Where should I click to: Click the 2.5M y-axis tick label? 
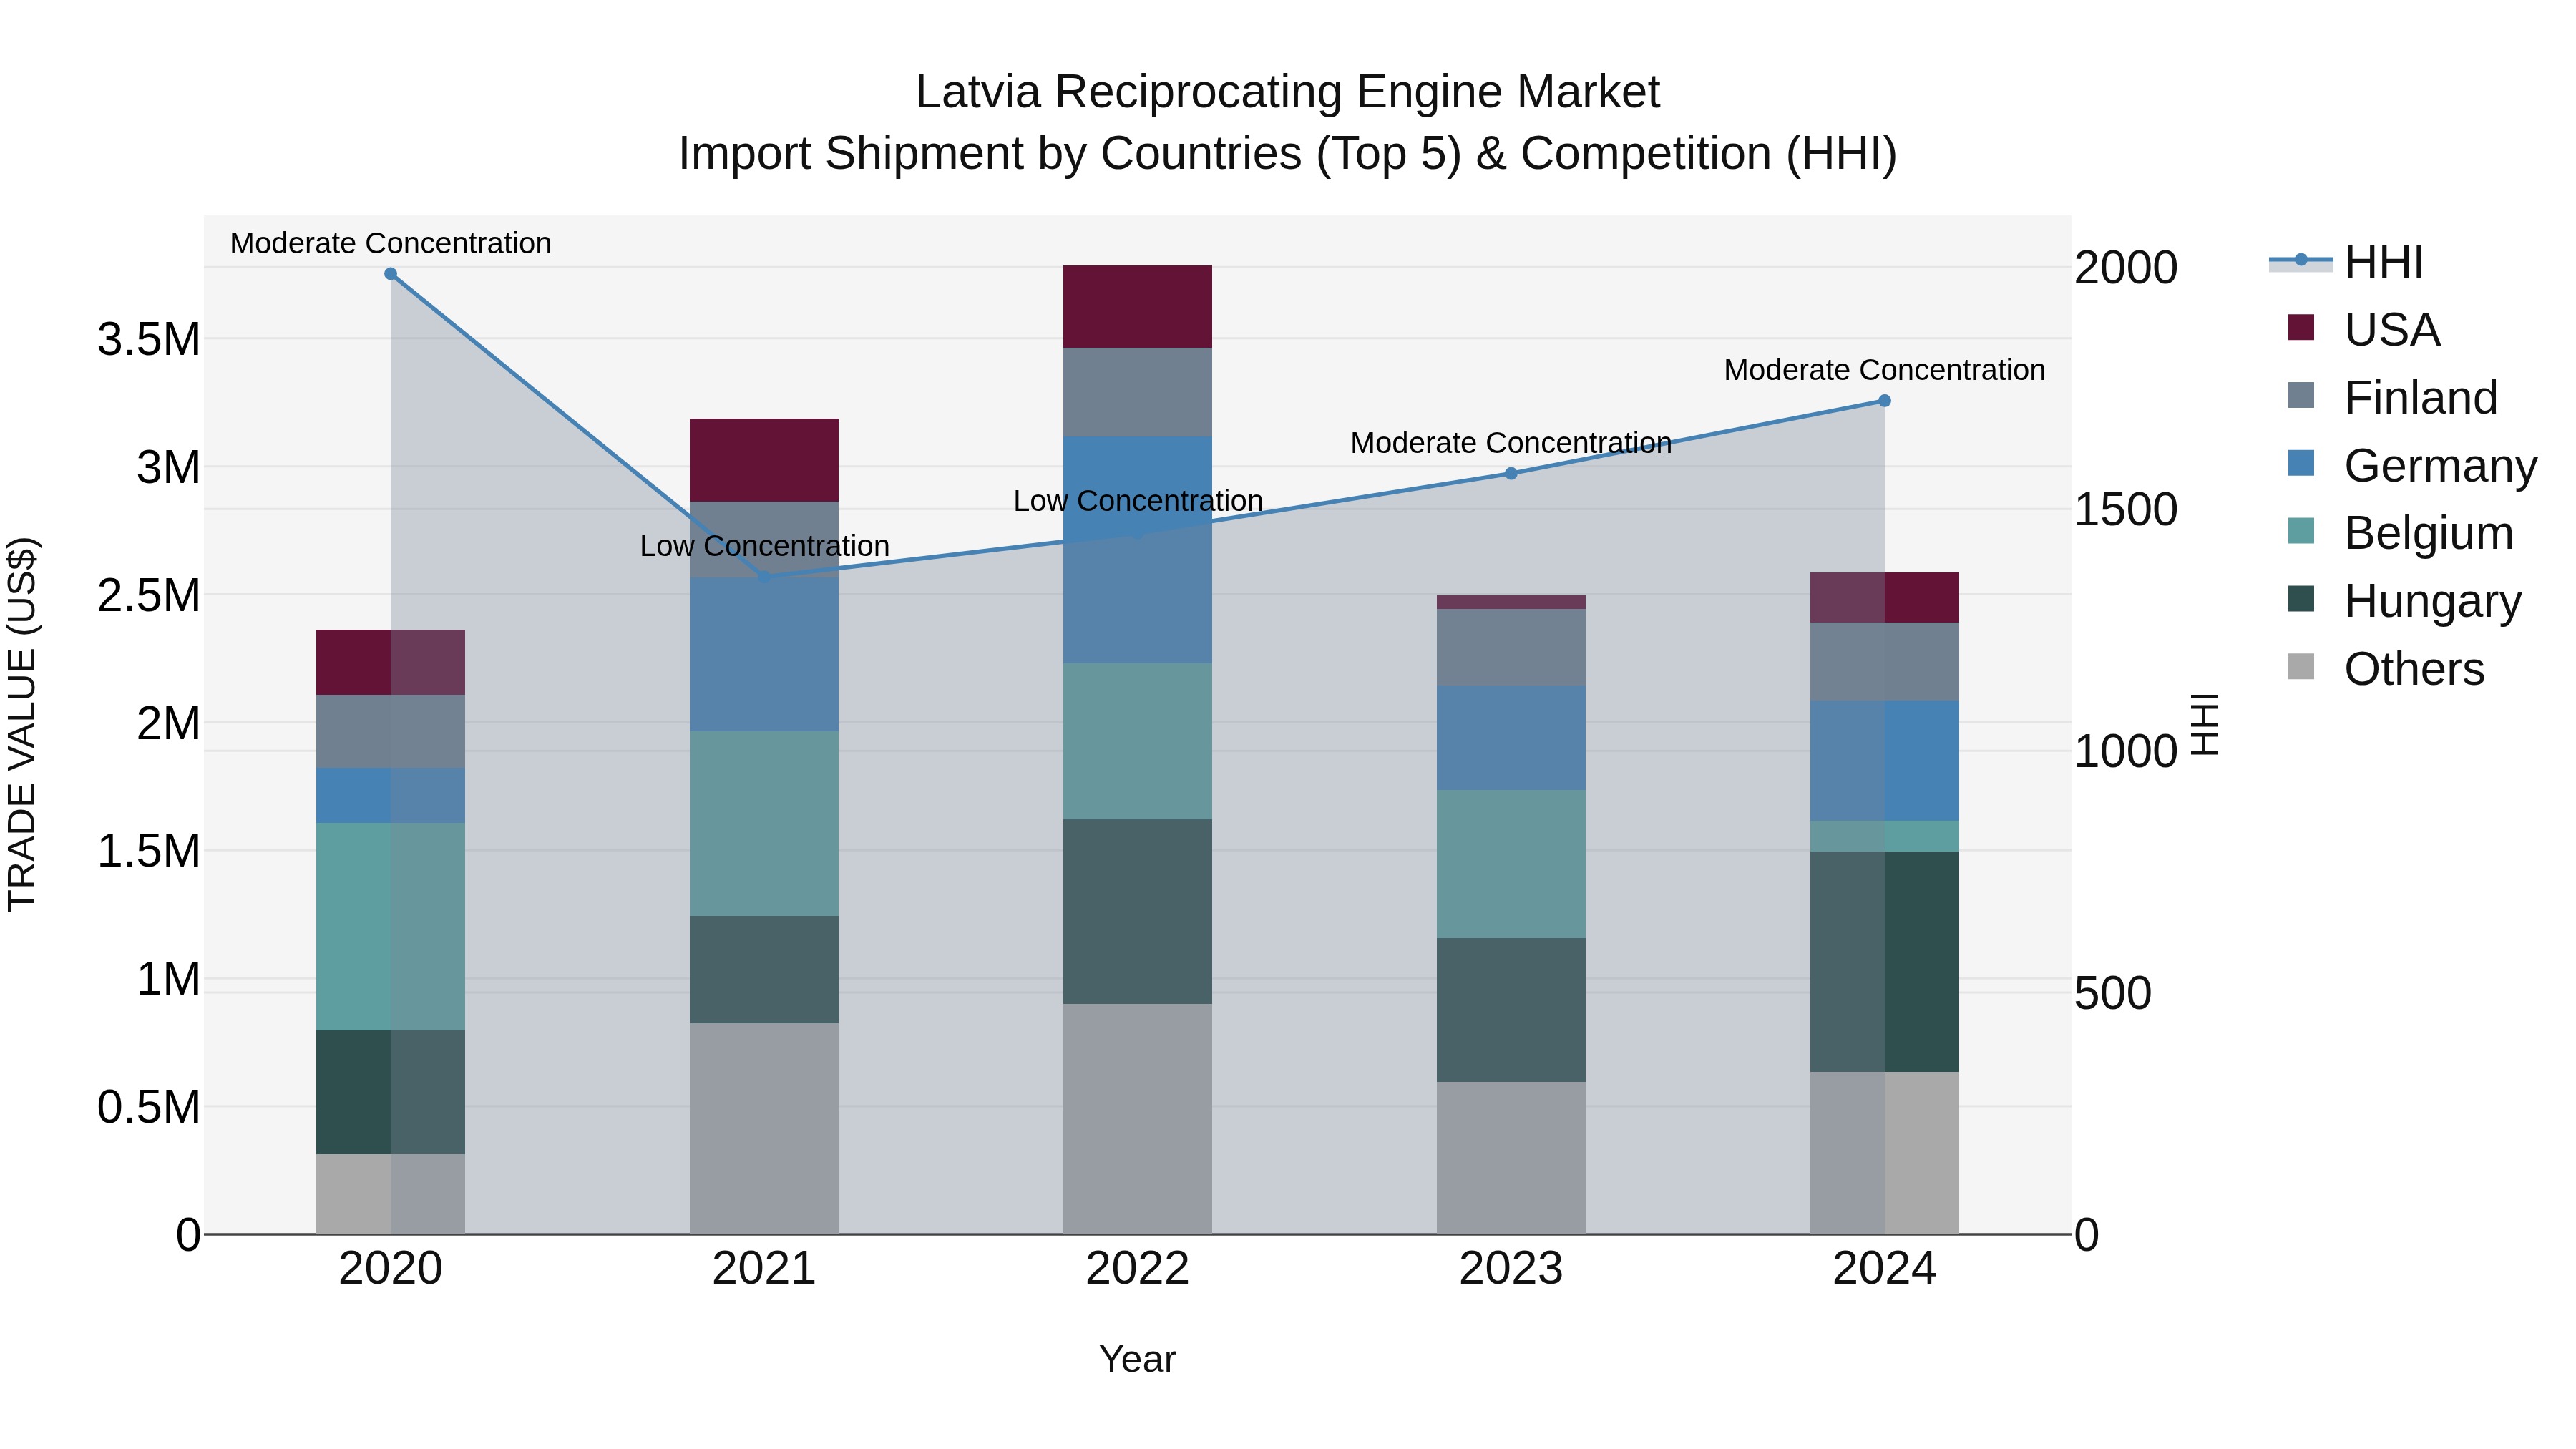149,596
